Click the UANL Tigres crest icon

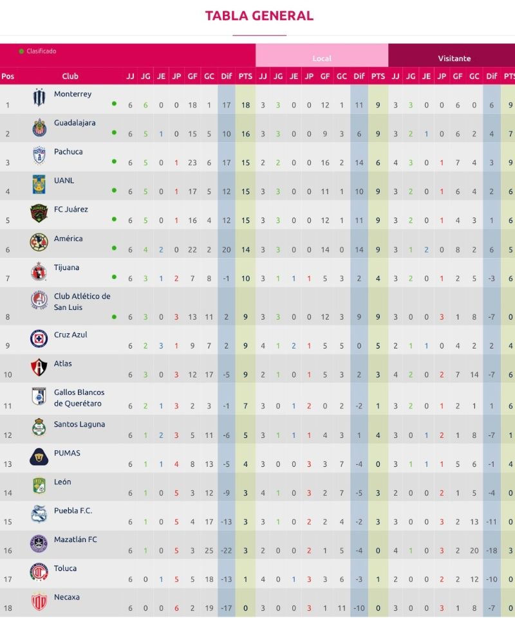pyautogui.click(x=39, y=185)
